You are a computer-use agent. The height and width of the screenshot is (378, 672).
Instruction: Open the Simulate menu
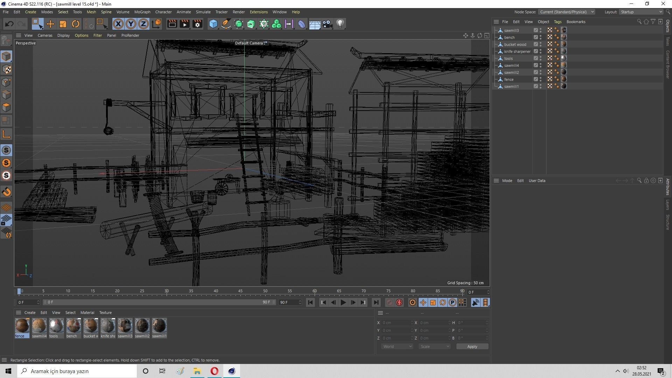click(203, 12)
